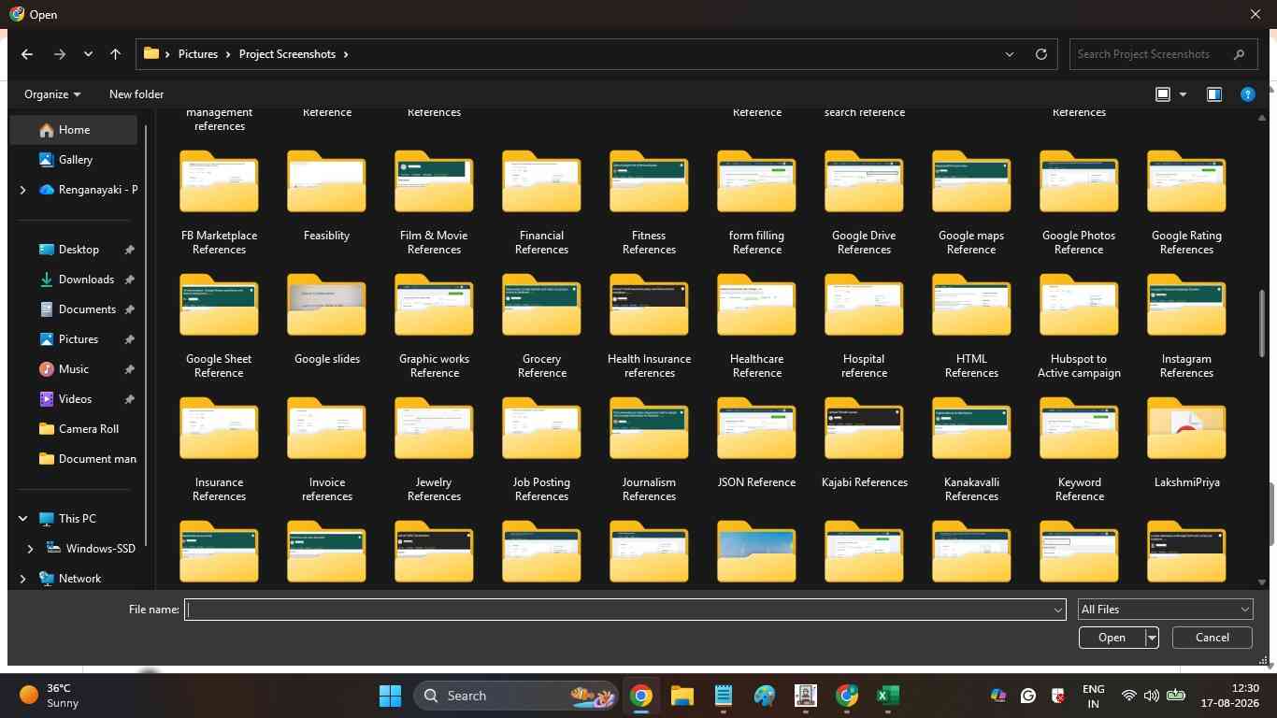Open the All Files type dropdown
The width and height of the screenshot is (1277, 718).
click(x=1165, y=610)
